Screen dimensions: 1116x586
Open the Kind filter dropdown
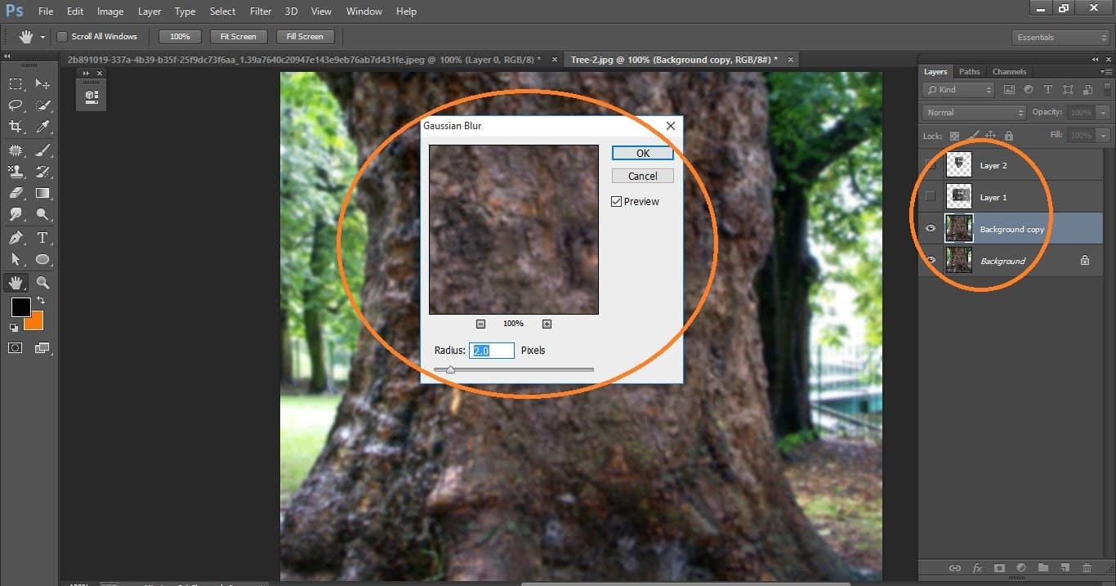tap(958, 89)
